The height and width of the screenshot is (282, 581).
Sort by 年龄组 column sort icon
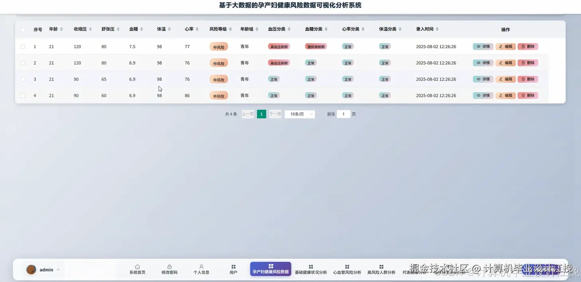(257, 29)
